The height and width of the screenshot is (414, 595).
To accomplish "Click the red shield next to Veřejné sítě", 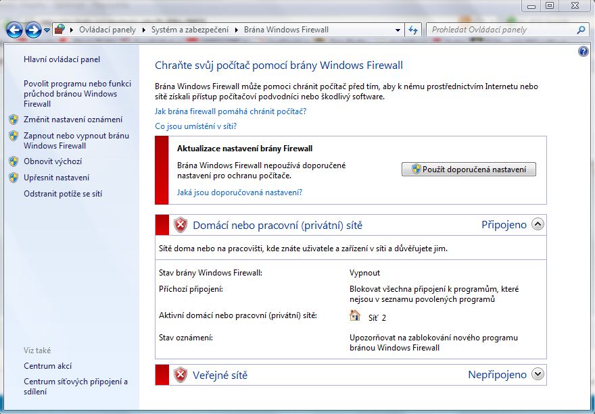I will point(180,375).
